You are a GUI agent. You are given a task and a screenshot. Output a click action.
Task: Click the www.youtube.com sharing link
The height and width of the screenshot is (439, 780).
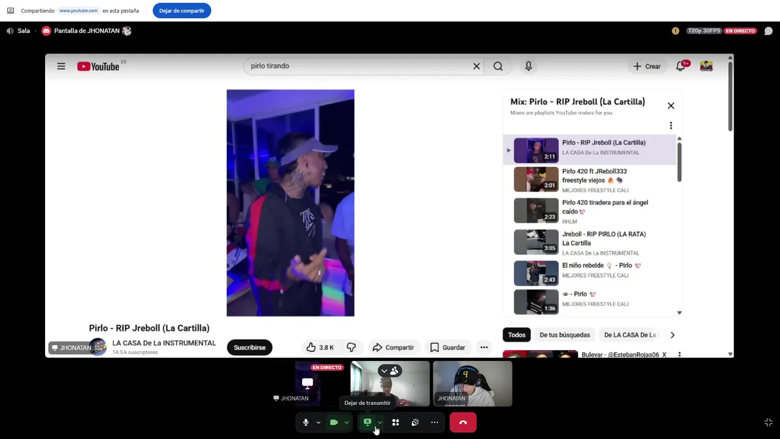79,10
